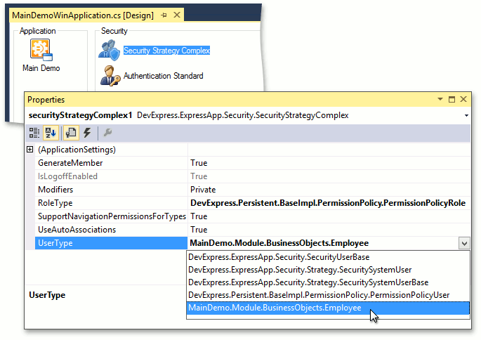Screen dimensions: 481x340
Task: Choose Strategy.SecuritySystemUser in the dropdown list
Action: tap(328, 270)
